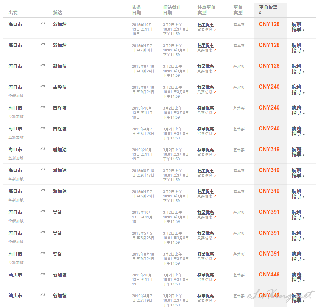Click the 出发 column header
This screenshot has height=307, width=318.
click(13, 13)
